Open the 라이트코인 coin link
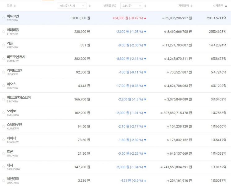Image resolution: width=231 pixels, height=186 pixels. pos(14,70)
